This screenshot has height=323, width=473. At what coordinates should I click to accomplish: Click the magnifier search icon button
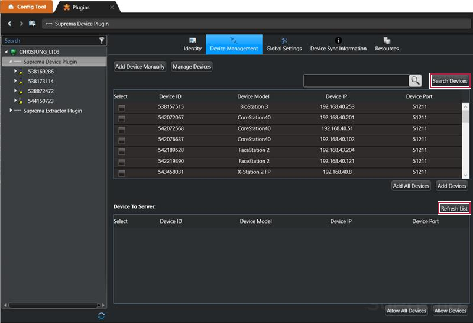pyautogui.click(x=415, y=80)
